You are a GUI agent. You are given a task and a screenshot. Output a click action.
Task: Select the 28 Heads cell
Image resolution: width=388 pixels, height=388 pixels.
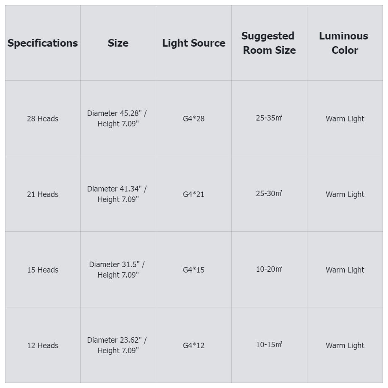click(42, 118)
